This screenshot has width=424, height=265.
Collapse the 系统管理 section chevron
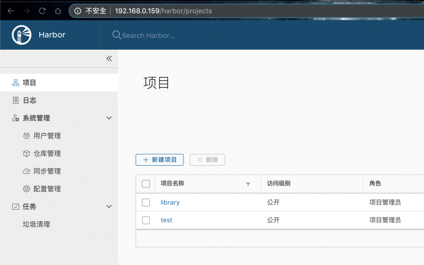(109, 118)
